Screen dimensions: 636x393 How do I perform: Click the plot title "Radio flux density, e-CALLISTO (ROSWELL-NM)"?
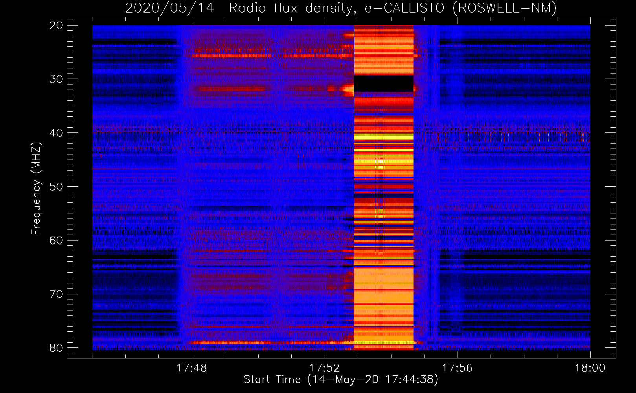pyautogui.click(x=393, y=8)
